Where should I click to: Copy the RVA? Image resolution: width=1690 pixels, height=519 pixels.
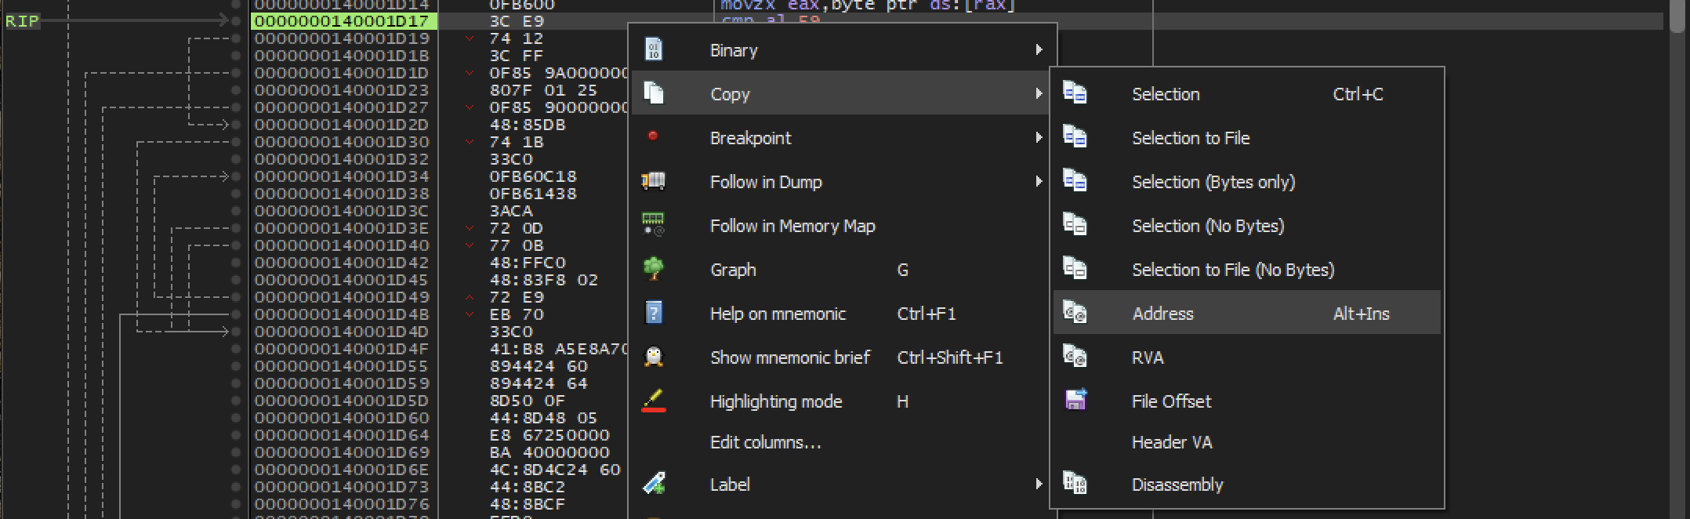[x=1247, y=357]
